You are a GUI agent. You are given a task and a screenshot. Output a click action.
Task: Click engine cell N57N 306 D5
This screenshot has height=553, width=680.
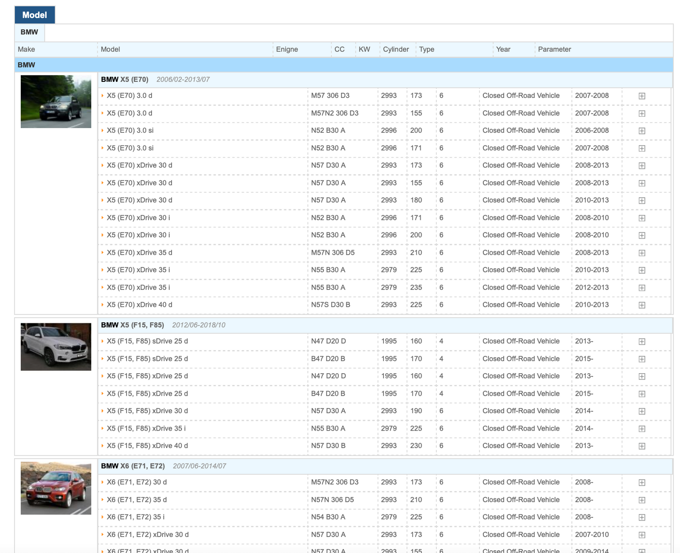click(x=332, y=500)
